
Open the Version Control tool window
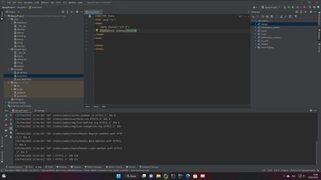coord(14,167)
